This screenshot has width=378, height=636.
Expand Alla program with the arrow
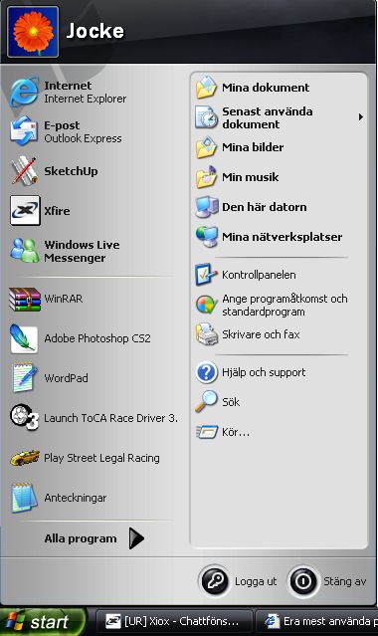click(136, 538)
